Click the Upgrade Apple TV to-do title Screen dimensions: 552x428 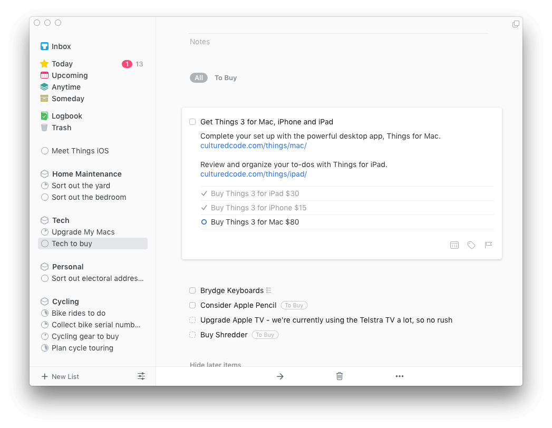click(326, 320)
